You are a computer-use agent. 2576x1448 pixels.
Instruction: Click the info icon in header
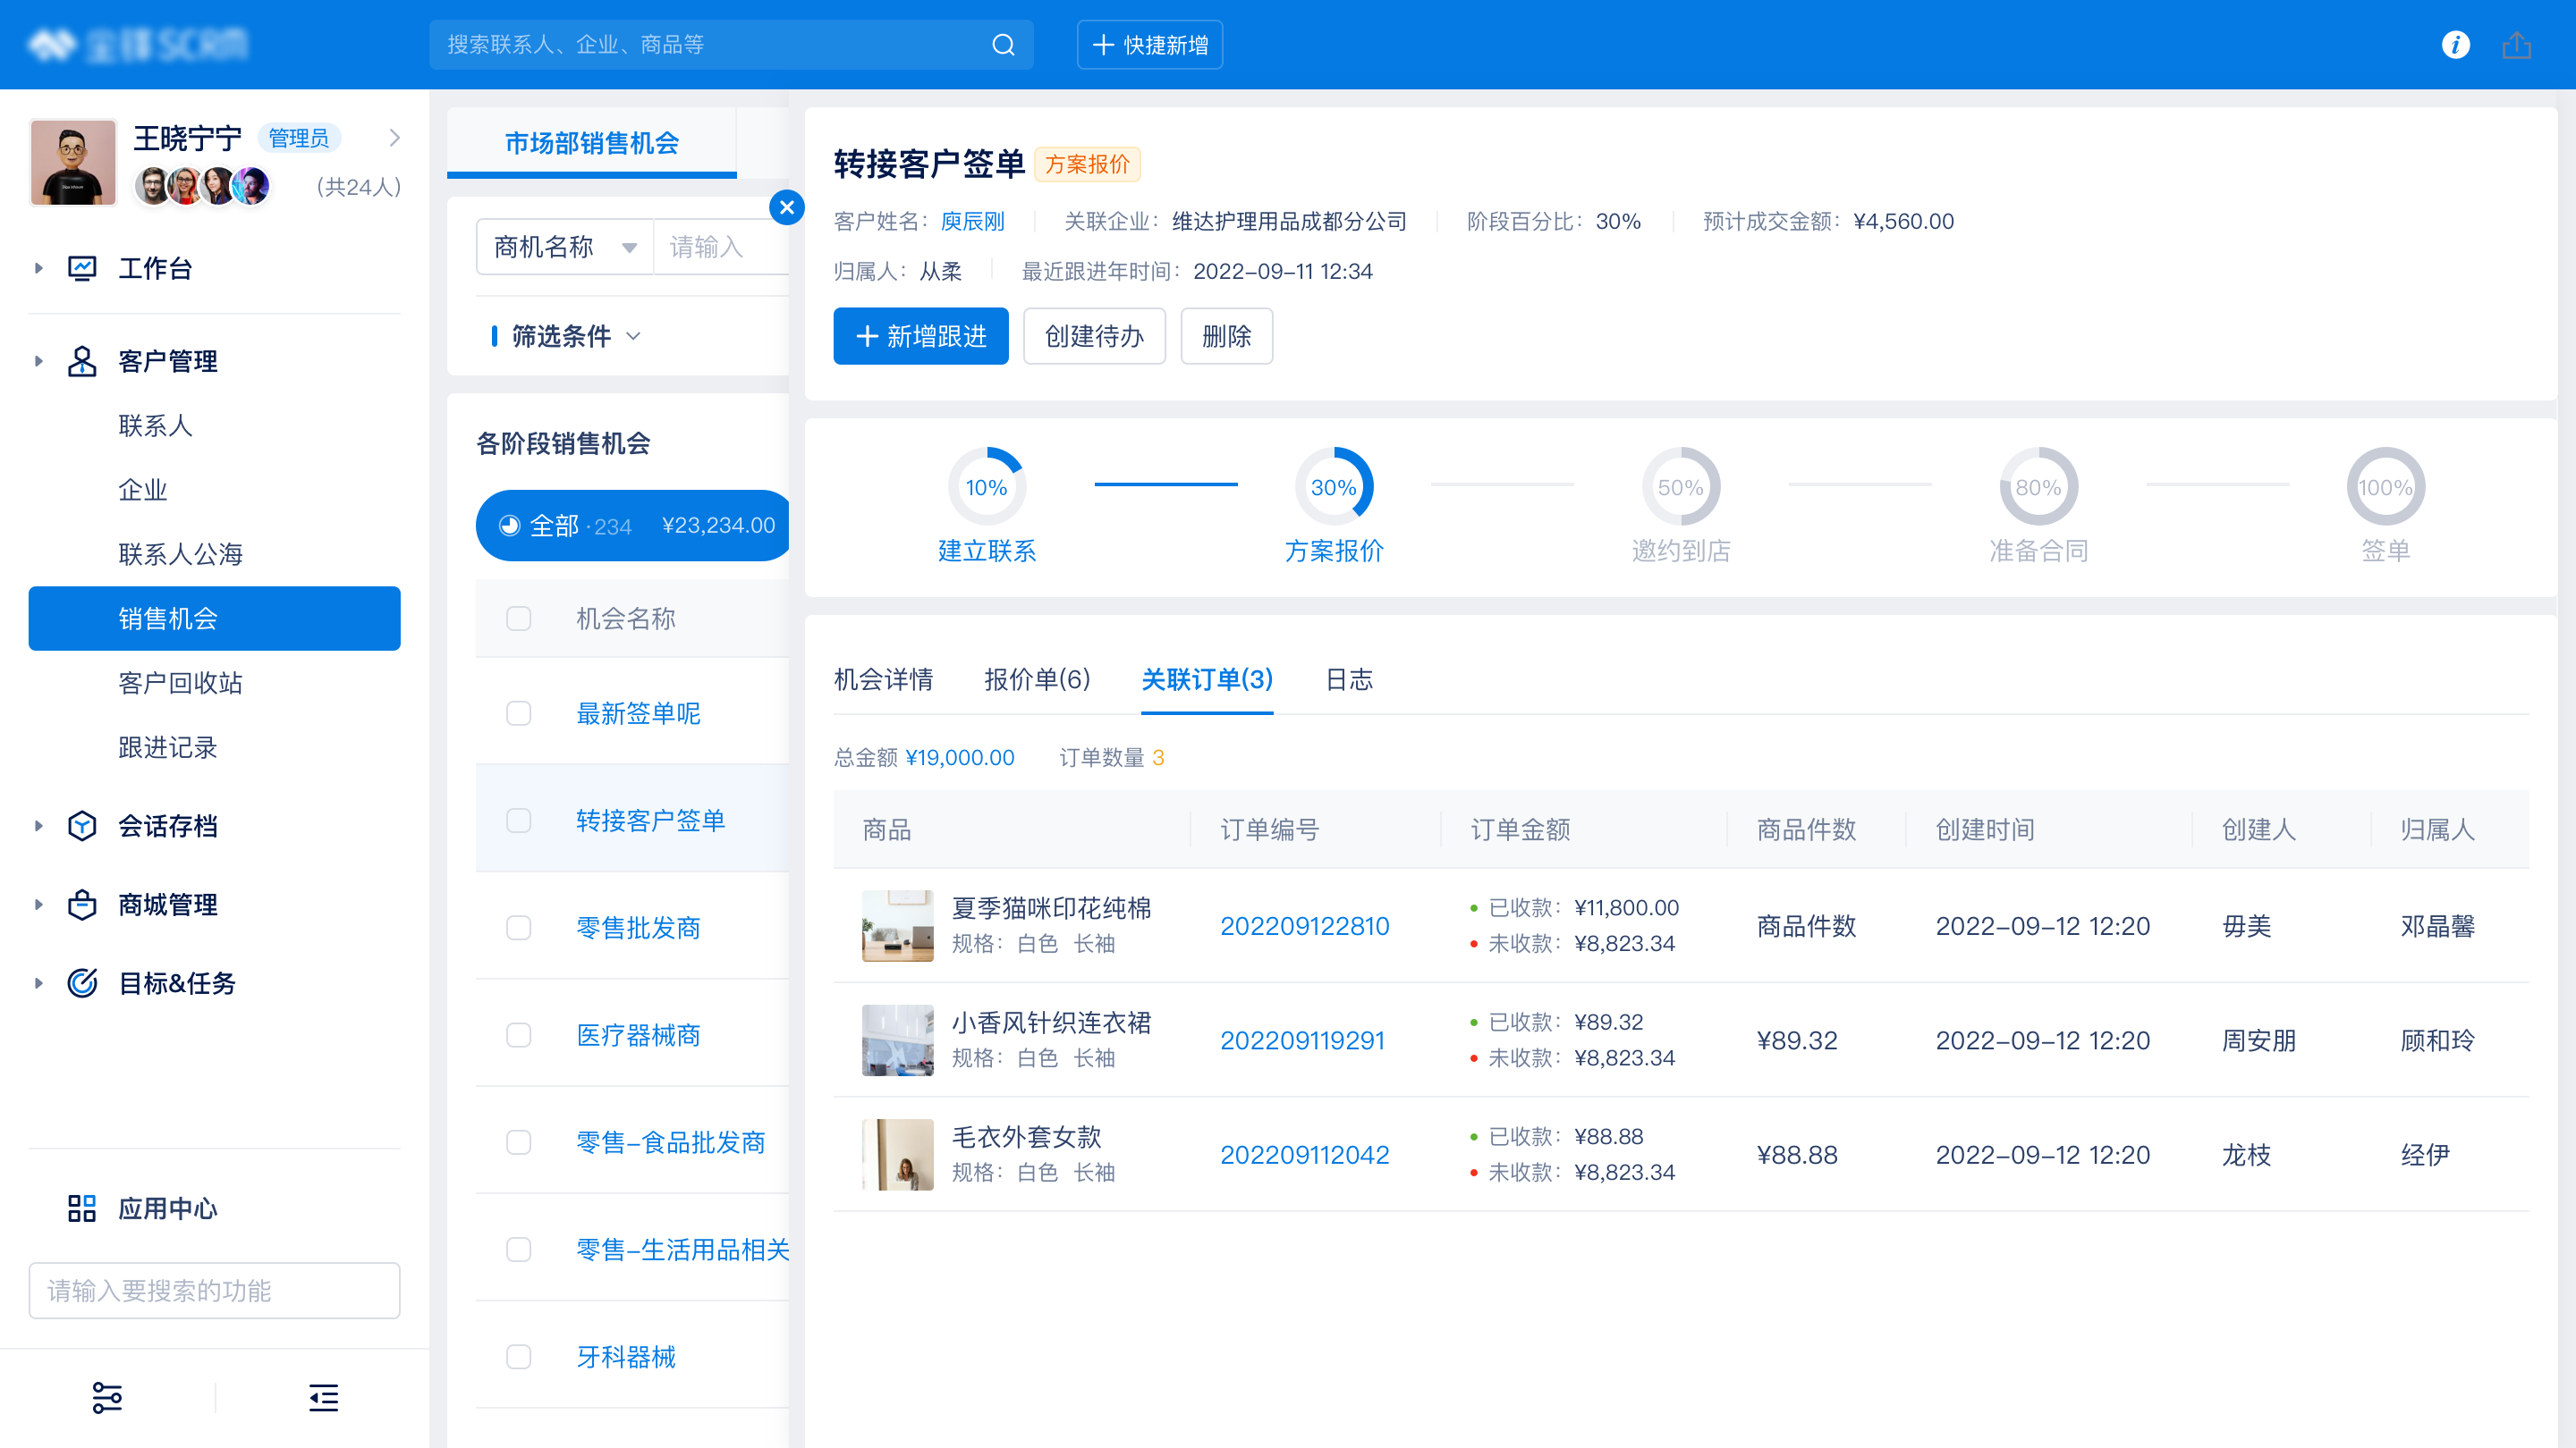tap(2455, 45)
